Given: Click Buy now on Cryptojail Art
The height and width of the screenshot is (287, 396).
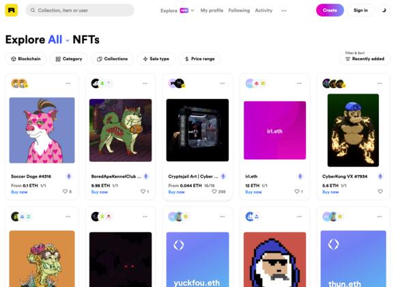Looking at the screenshot, I should tap(177, 192).
